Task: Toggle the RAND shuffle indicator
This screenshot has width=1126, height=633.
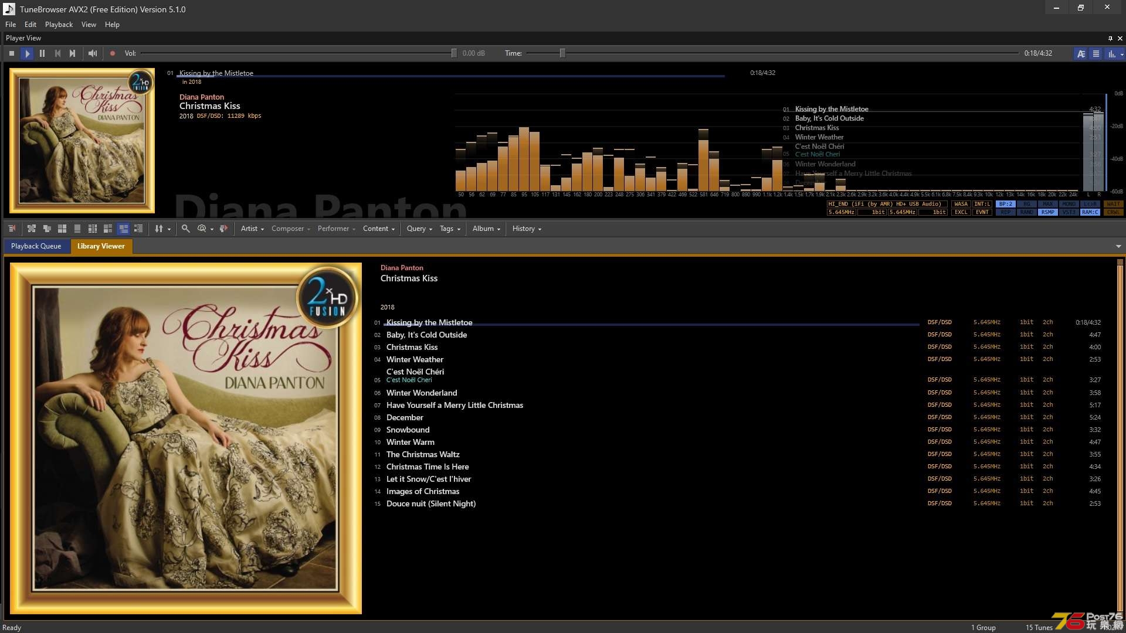Action: (1027, 212)
